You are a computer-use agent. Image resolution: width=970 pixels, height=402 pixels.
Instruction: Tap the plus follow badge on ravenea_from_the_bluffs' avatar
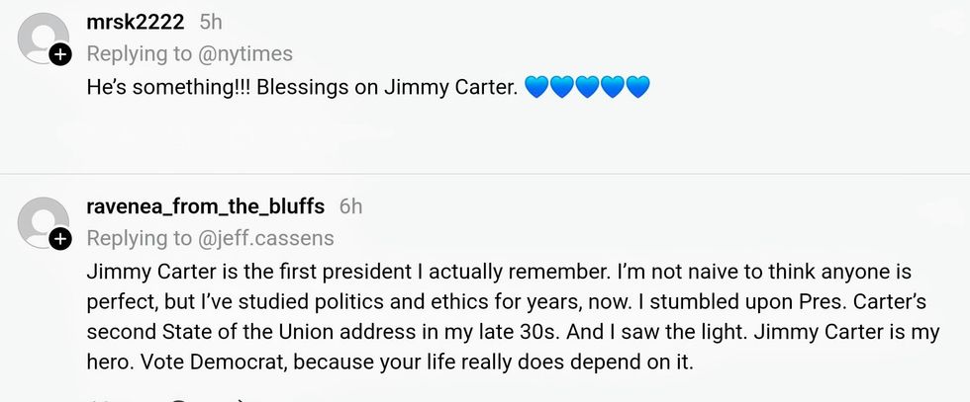pyautogui.click(x=60, y=239)
